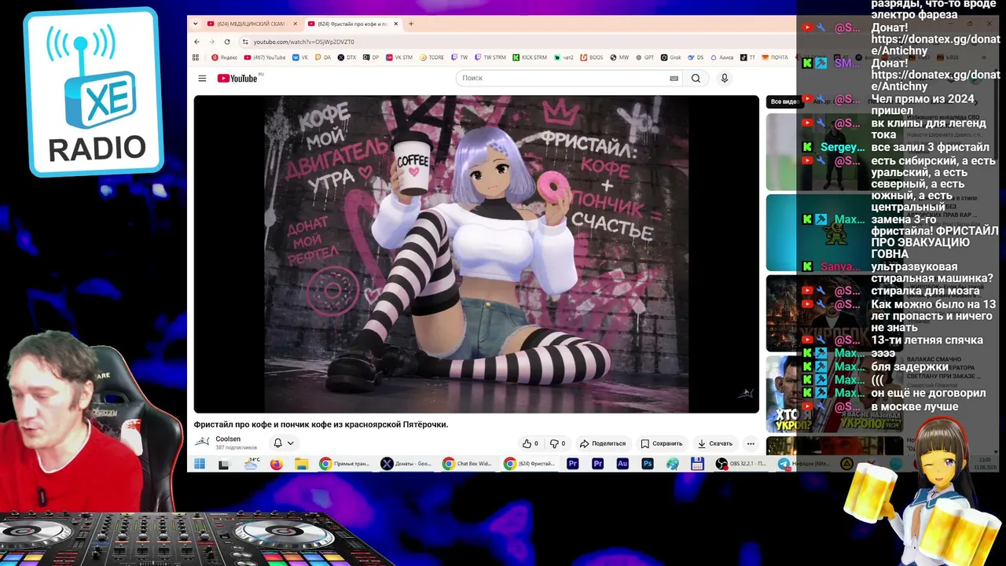The height and width of the screenshot is (566, 1006).
Task: Open the Алиса bookmark
Action: (x=721, y=57)
